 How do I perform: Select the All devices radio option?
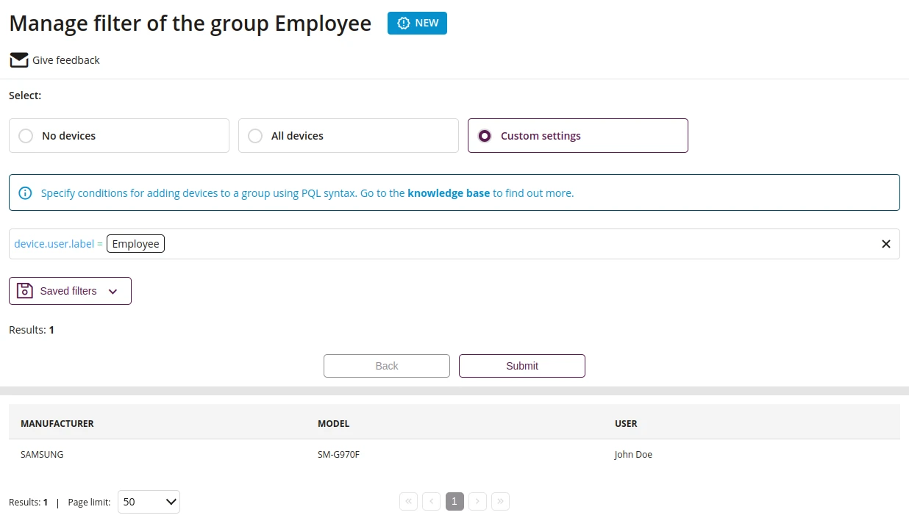tap(349, 136)
